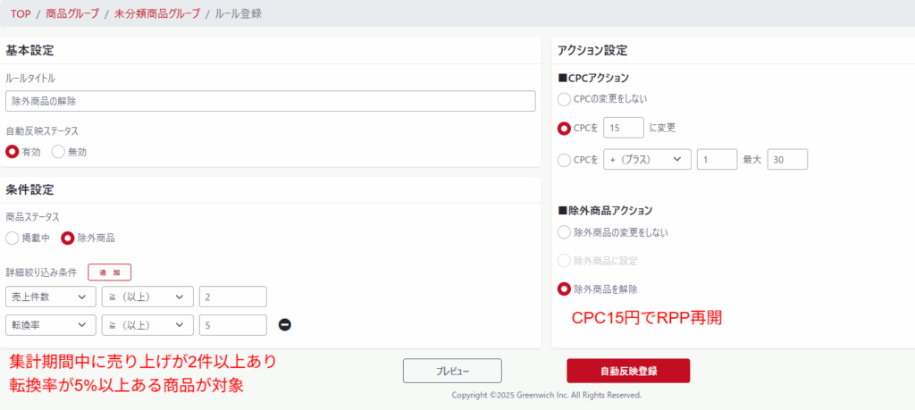
Task: Select 除外商品の変更をしない option
Action: (564, 232)
